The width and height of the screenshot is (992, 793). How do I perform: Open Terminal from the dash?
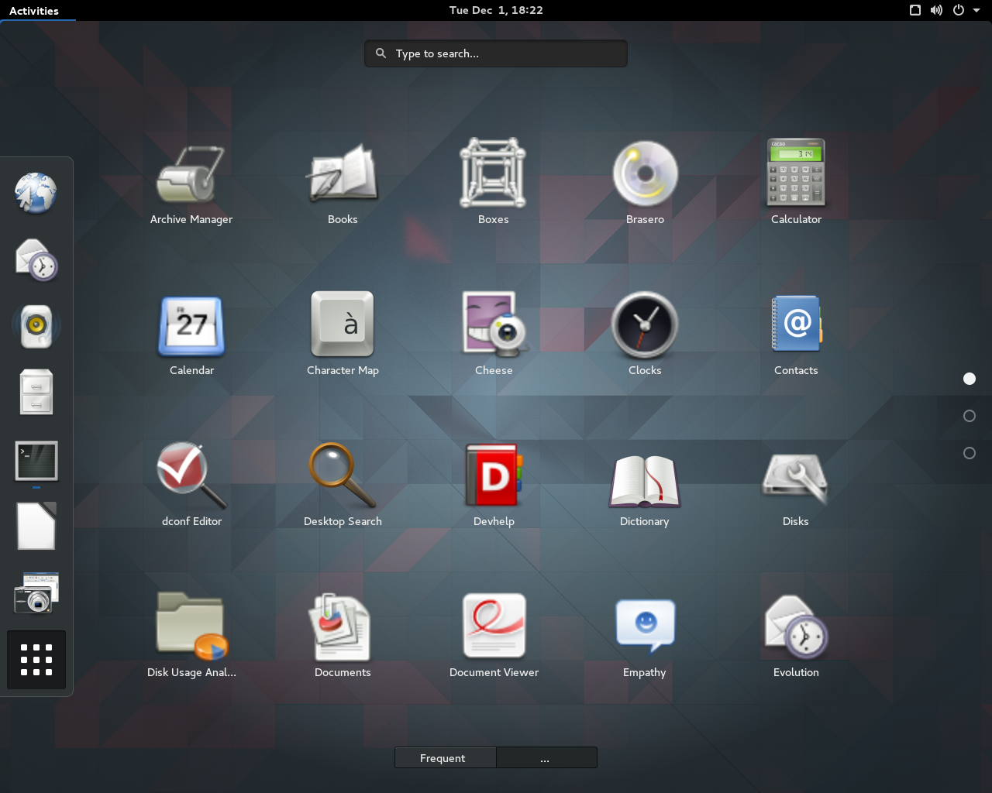tap(36, 461)
